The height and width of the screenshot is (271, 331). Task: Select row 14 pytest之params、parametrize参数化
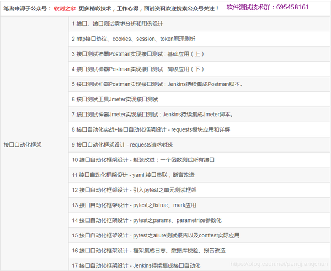tap(200, 220)
